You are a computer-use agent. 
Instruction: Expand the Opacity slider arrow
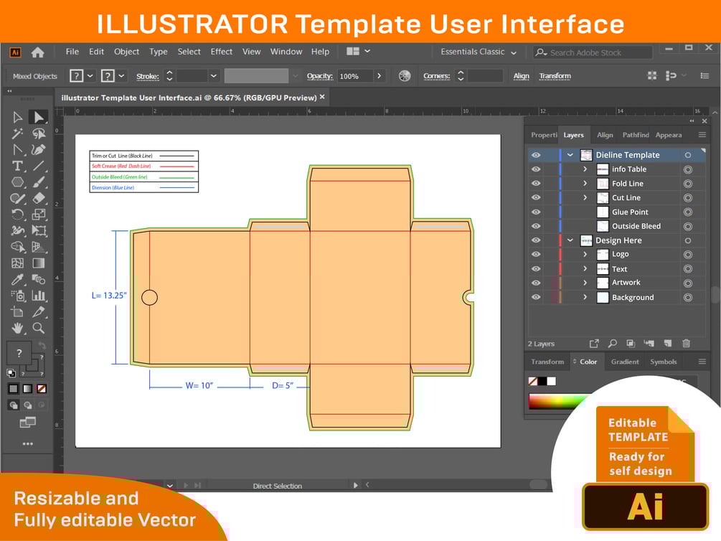[x=379, y=76]
